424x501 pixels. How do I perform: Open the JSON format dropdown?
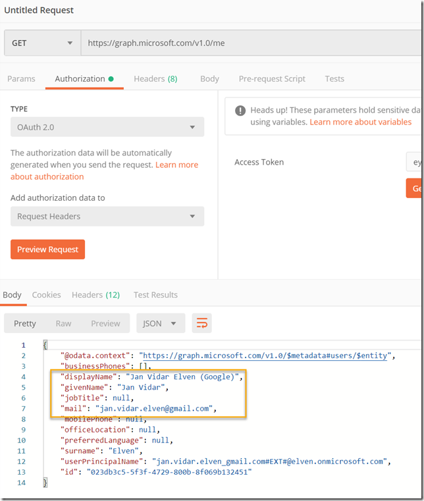click(x=161, y=323)
